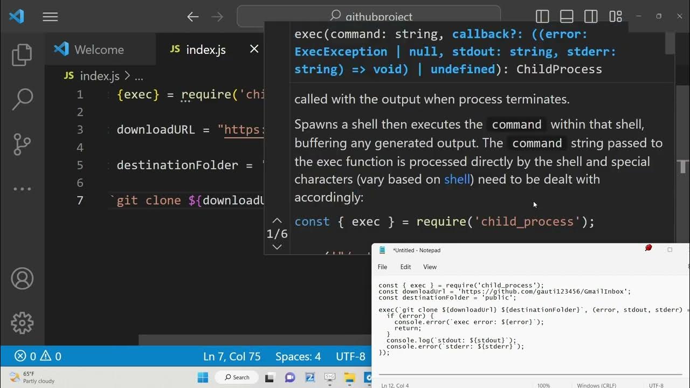Click the errors and warnings status indicator
This screenshot has width=690, height=388.
pyautogui.click(x=38, y=356)
